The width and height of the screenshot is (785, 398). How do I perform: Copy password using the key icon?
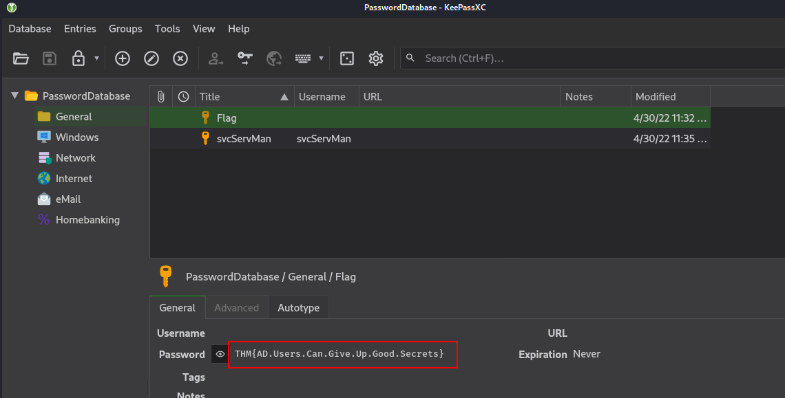245,58
